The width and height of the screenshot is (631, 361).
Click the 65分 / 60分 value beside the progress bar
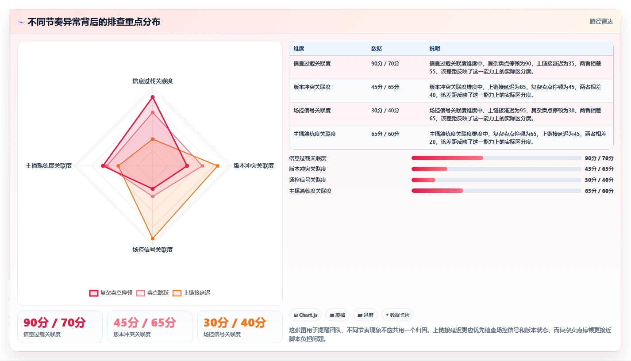point(599,191)
